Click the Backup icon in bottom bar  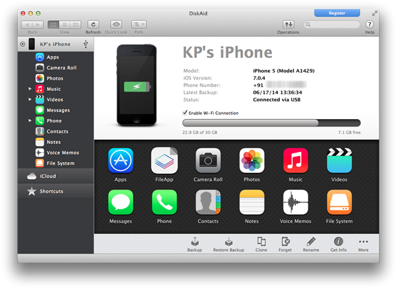[195, 242]
